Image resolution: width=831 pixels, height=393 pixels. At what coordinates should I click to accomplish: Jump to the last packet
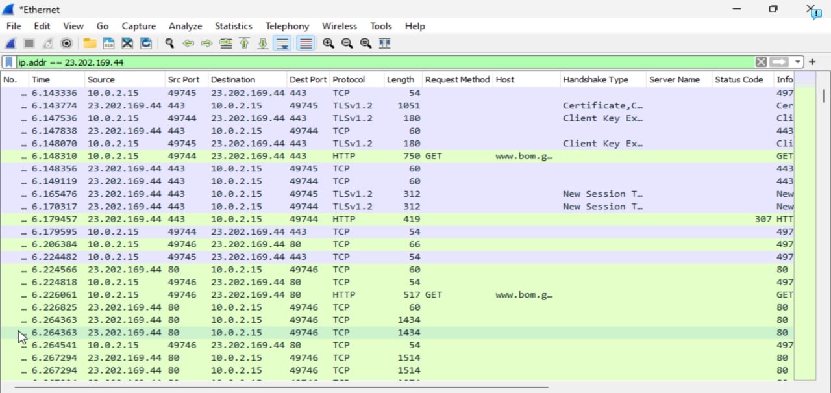pyautogui.click(x=263, y=44)
